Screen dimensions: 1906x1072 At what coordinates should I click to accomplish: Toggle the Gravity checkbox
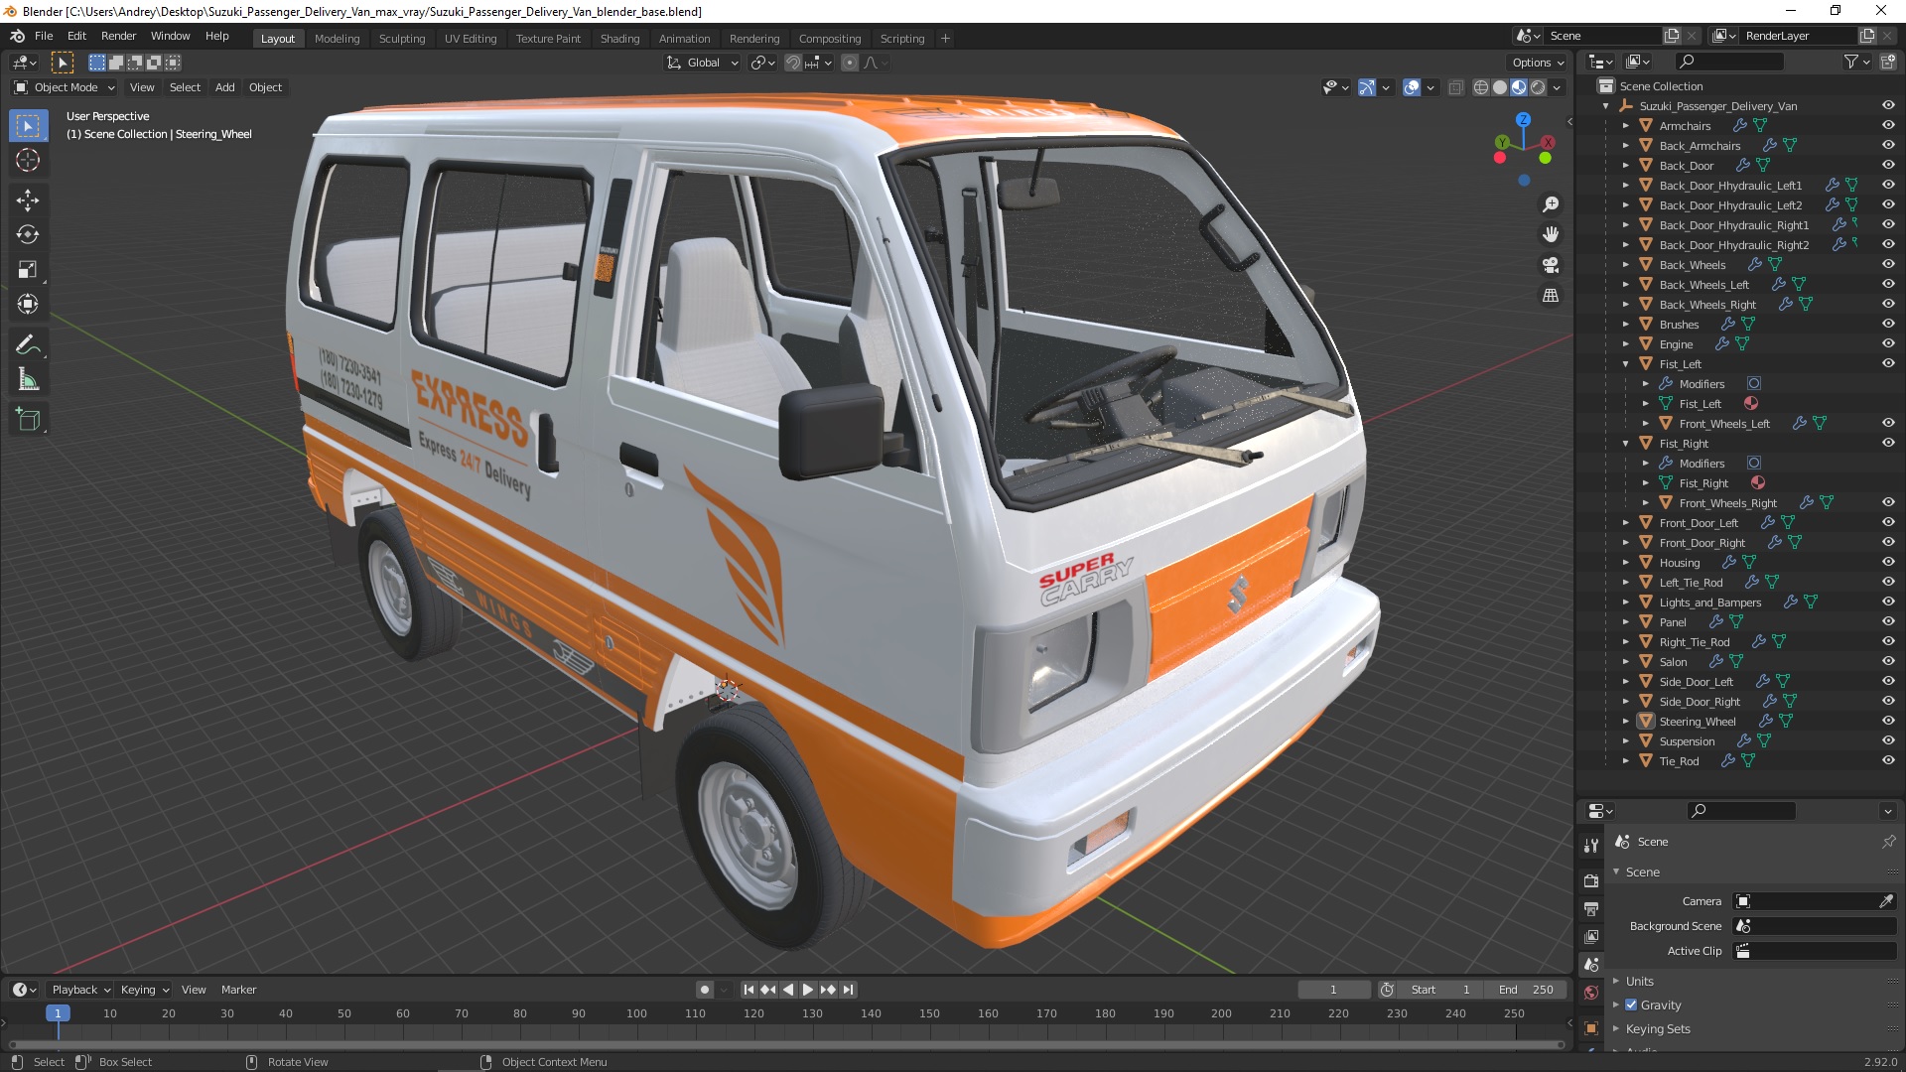1631,1005
